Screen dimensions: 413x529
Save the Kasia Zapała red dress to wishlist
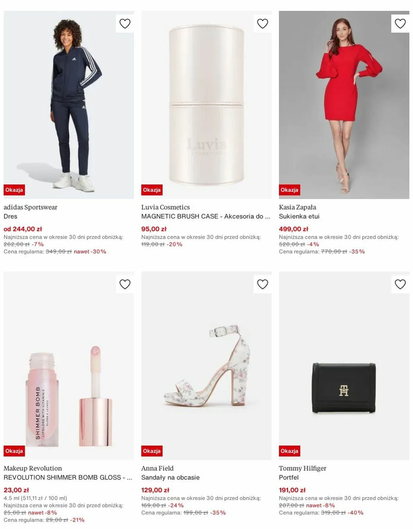pos(400,23)
